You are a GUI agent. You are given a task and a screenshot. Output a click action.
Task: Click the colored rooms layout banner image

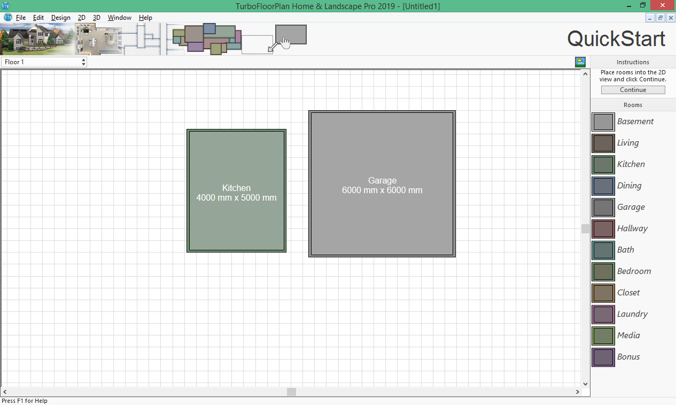pyautogui.click(x=207, y=39)
